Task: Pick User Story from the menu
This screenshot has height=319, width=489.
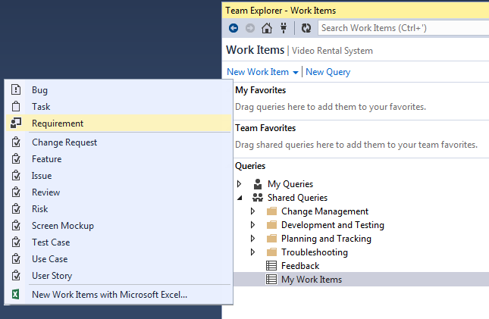Action: (x=52, y=276)
